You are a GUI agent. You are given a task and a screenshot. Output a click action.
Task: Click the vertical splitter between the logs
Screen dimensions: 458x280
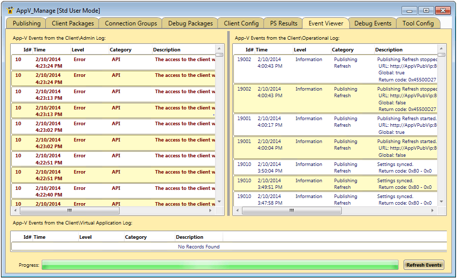pyautogui.click(x=228, y=123)
